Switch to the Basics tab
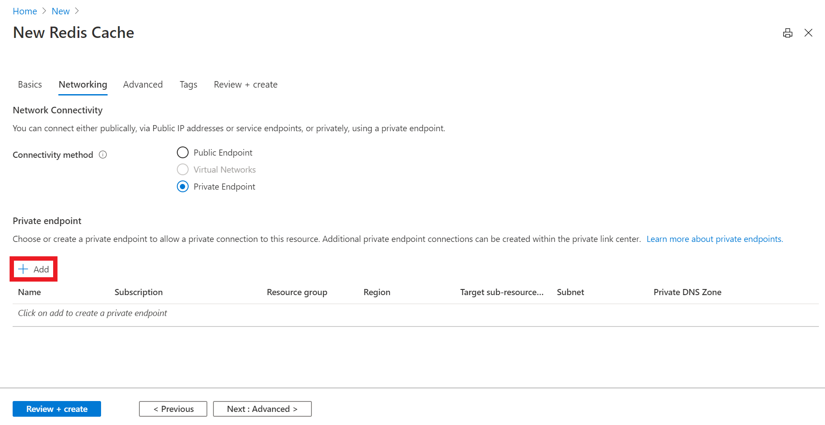The height and width of the screenshot is (425, 825). (30, 84)
